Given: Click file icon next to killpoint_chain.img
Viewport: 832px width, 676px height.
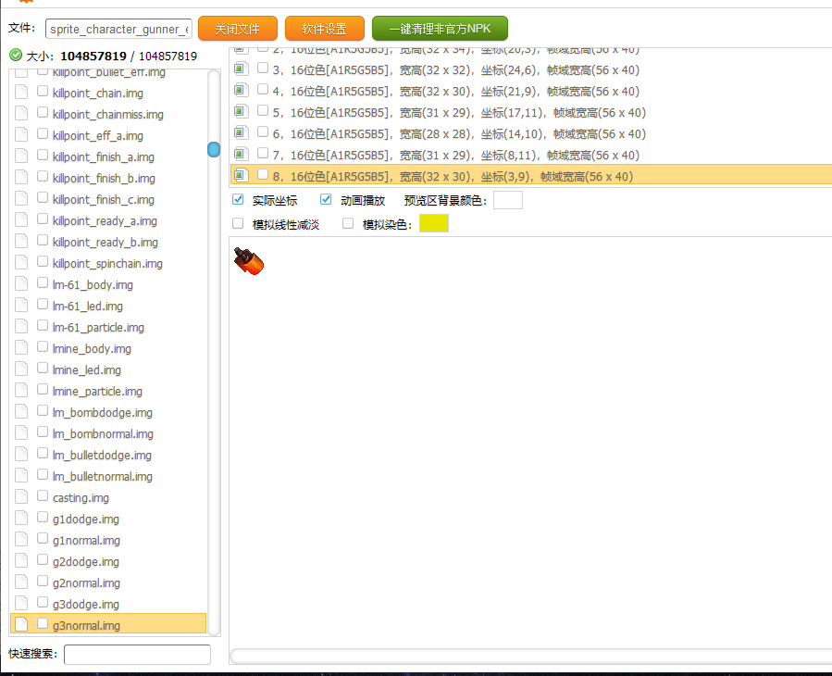Looking at the screenshot, I should click(21, 93).
